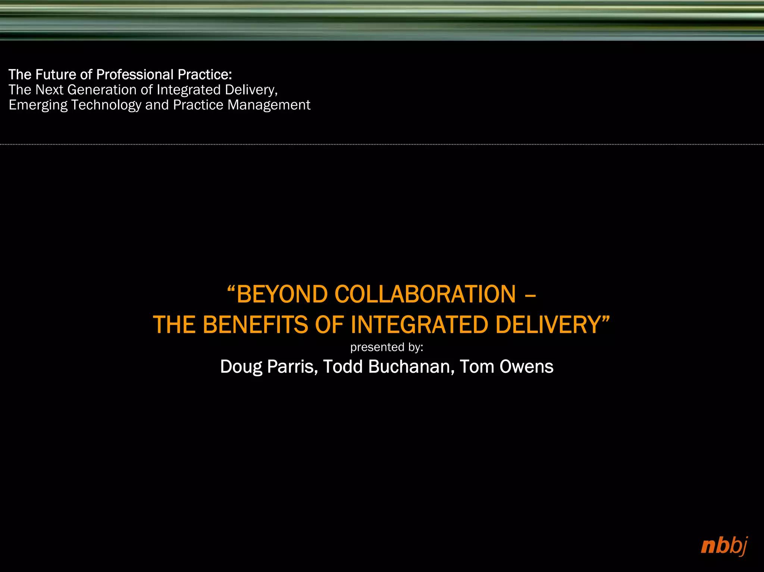Click the dotted horizontal divider line
764x572 pixels.
382,144
